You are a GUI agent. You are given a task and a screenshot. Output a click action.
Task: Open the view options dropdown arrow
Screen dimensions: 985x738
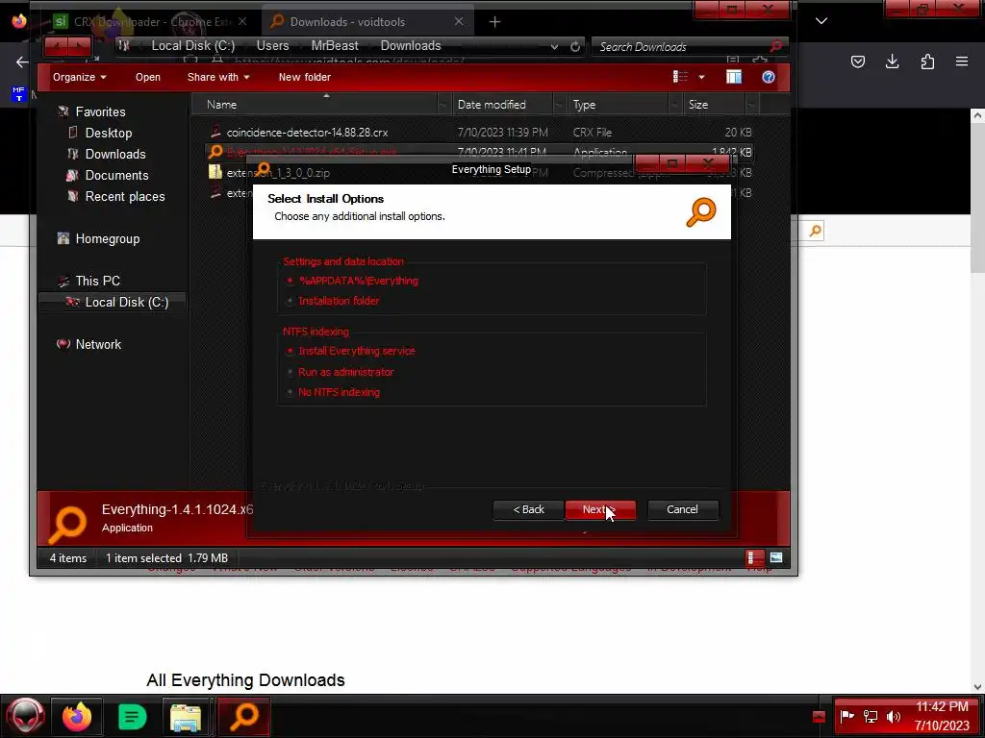(x=701, y=77)
